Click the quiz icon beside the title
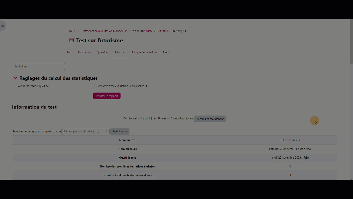The image size is (353, 199). [71, 40]
